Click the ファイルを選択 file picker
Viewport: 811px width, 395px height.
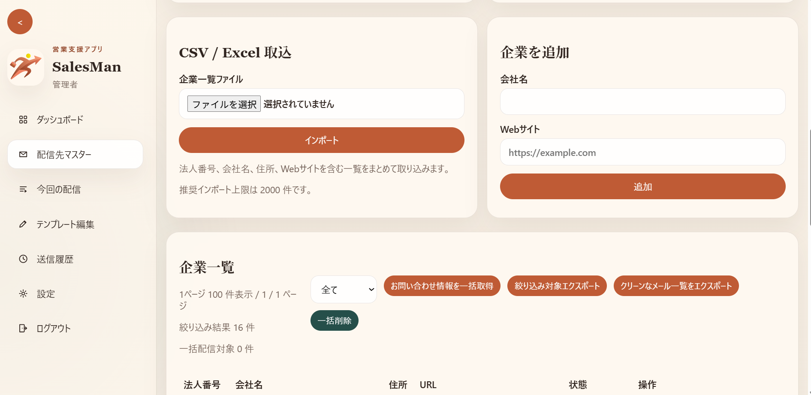pyautogui.click(x=223, y=104)
